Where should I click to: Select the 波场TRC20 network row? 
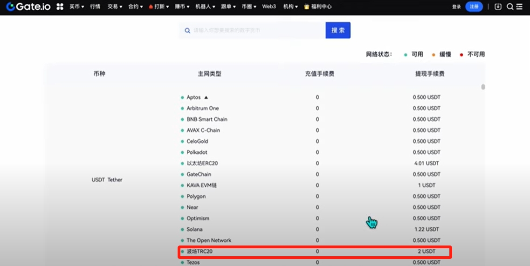point(315,252)
